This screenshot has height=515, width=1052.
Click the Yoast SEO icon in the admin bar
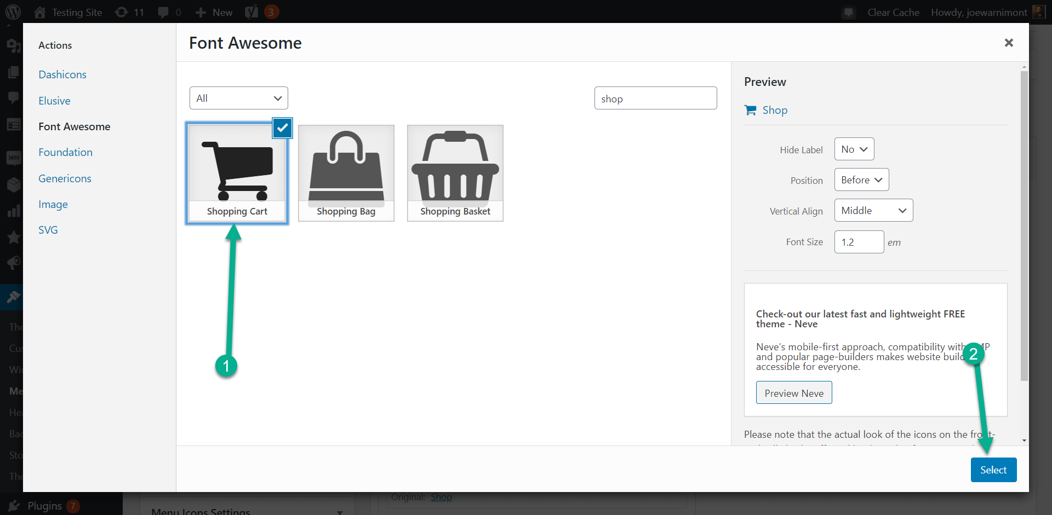251,11
